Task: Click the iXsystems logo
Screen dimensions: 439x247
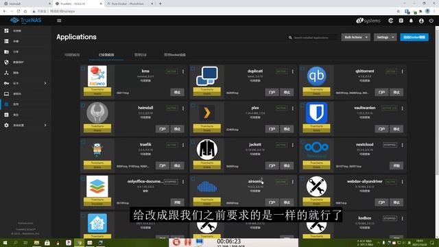Action: [368, 21]
